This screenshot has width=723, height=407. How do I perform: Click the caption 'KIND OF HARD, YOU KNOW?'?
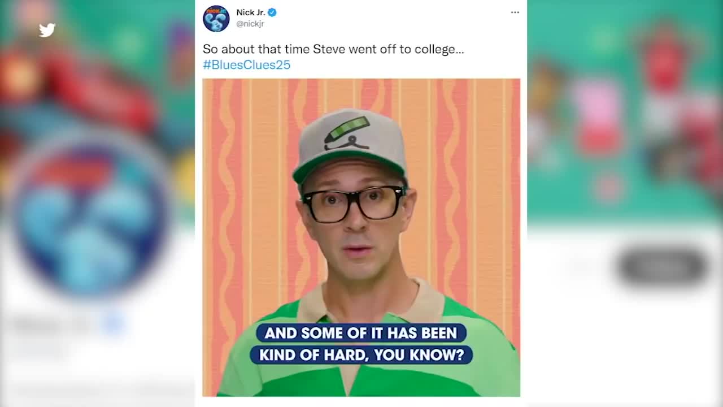(361, 354)
